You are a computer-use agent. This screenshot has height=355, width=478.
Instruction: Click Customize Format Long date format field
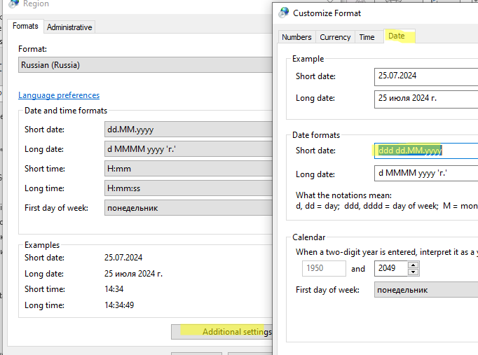[x=426, y=173]
